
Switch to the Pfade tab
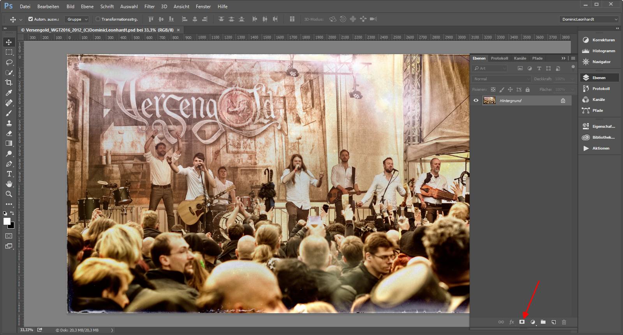pos(537,58)
